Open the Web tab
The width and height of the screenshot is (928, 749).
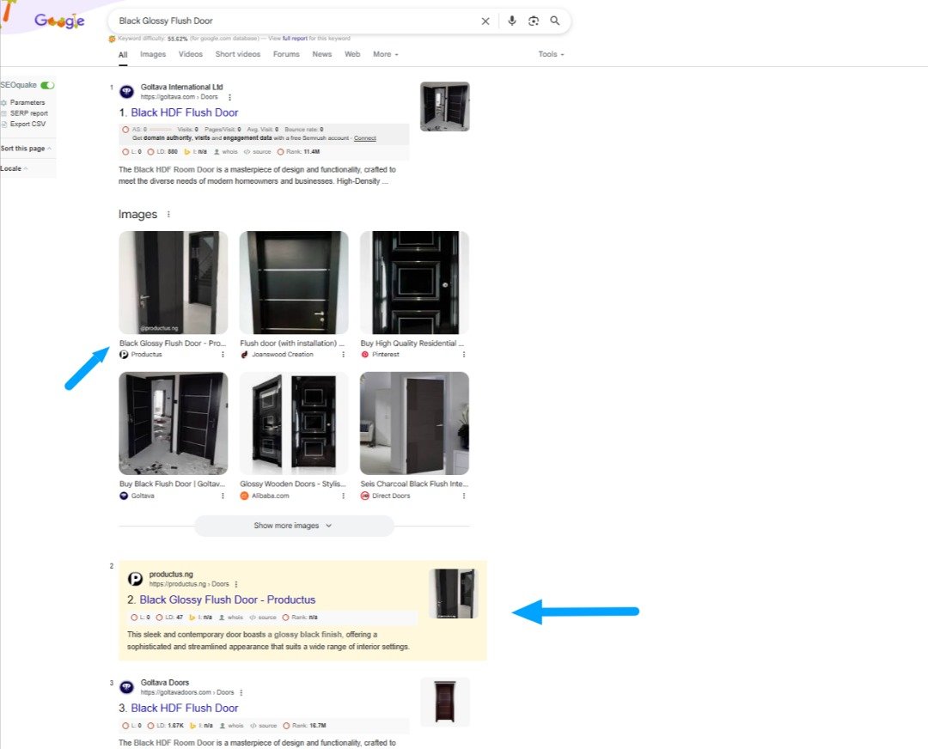[x=352, y=54]
